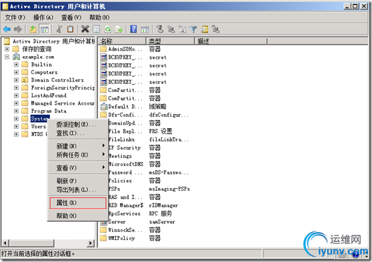This screenshot has height=262, width=372.
Task: Click the AdminSDHo... folder icon
Action: (x=103, y=49)
